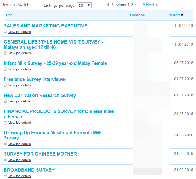View job details for Growing Up Formula Milk

click(x=19, y=144)
